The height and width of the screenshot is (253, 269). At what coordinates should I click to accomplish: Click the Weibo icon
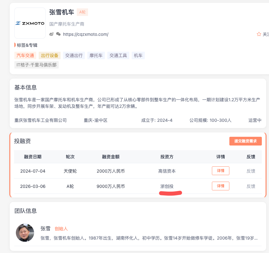[x=51, y=34]
